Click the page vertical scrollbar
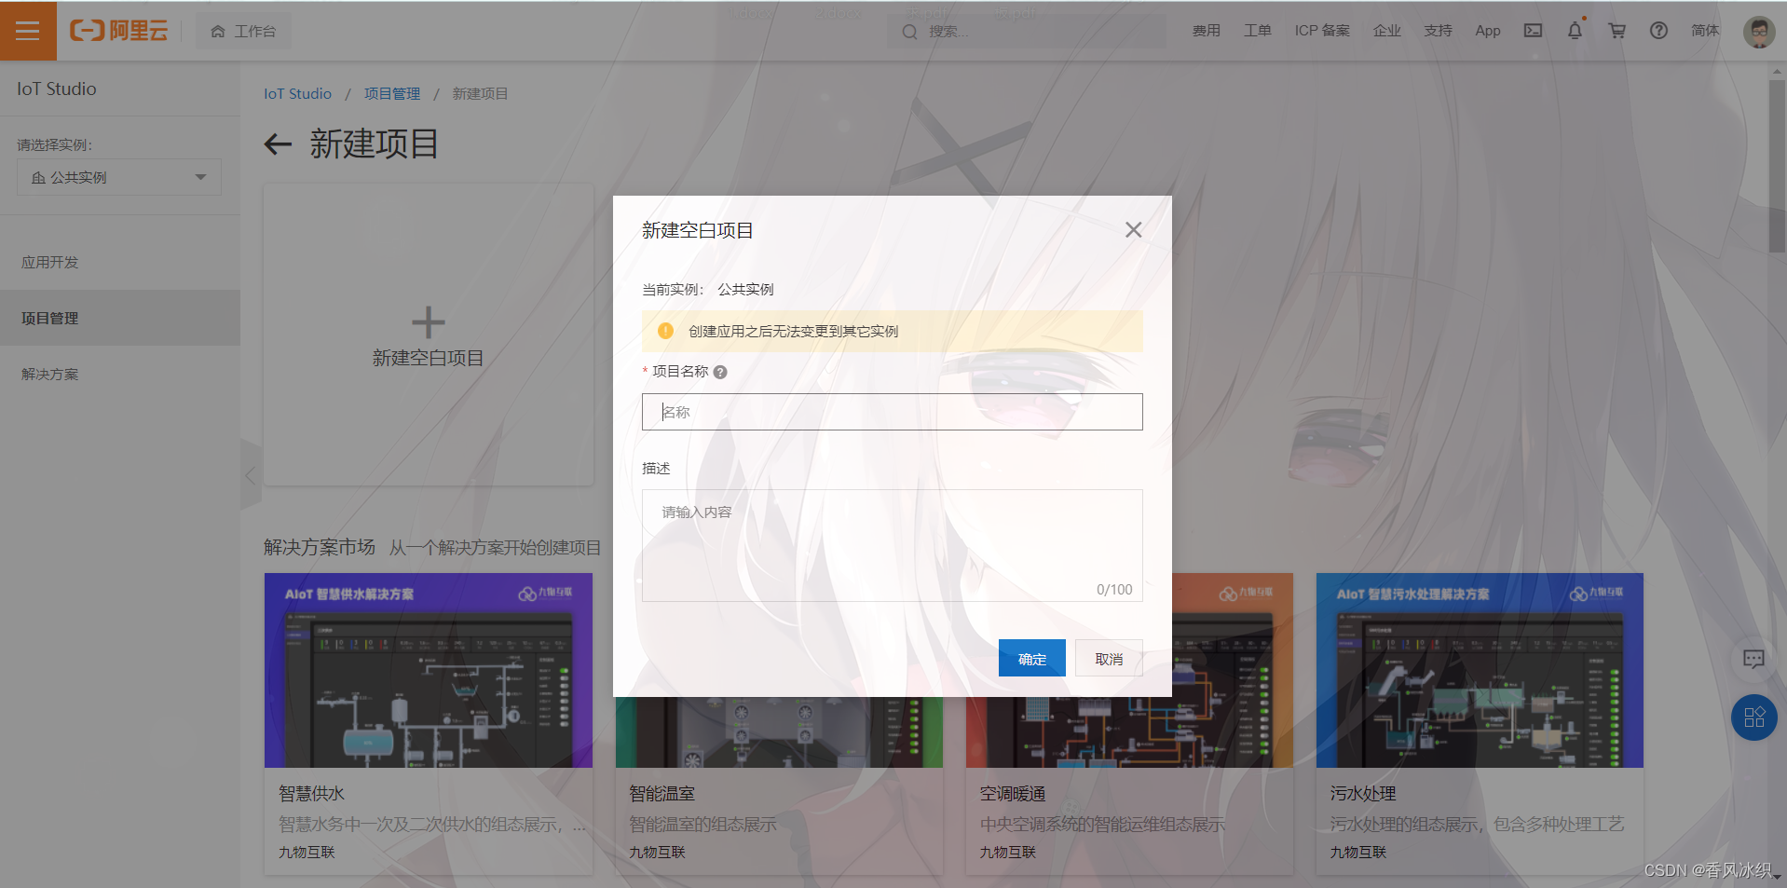This screenshot has height=888, width=1787. [1777, 166]
